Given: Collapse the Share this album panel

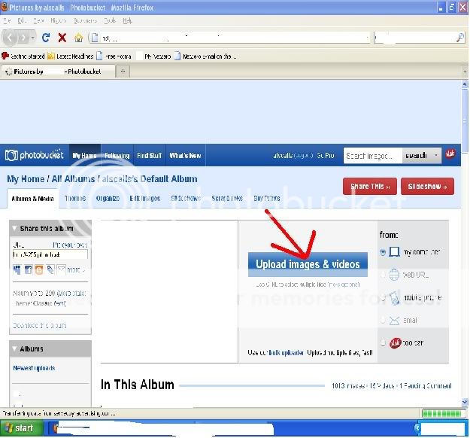Looking at the screenshot, I should tap(14, 229).
